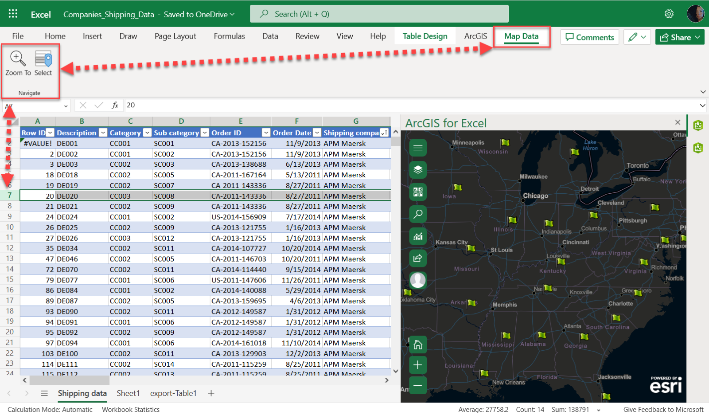Viewport: 709px width, 415px height.
Task: Open the file name save status dropdown
Action: 232,14
